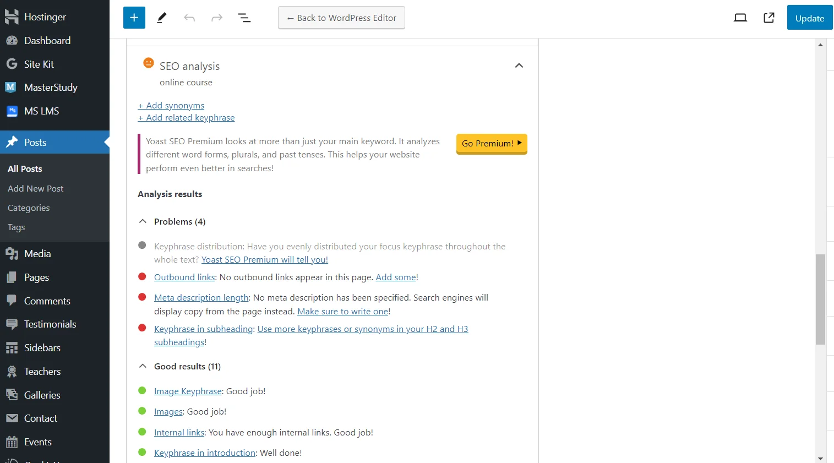Open the Keyphrase in introduction link
This screenshot has height=463, width=834.
(x=205, y=453)
